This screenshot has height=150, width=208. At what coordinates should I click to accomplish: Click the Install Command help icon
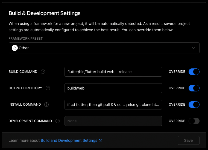[x=46, y=105]
